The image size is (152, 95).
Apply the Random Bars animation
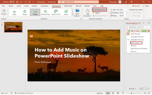pyautogui.click(x=45, y=12)
